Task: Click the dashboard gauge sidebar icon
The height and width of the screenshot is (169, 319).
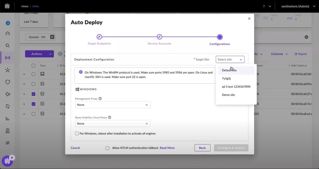Action: pos(8,34)
